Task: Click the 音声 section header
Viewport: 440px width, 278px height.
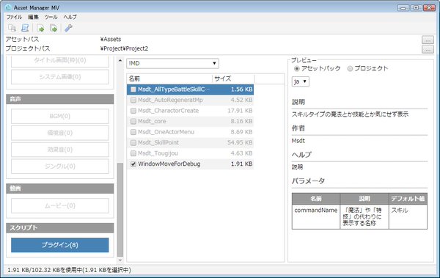Action: point(60,99)
